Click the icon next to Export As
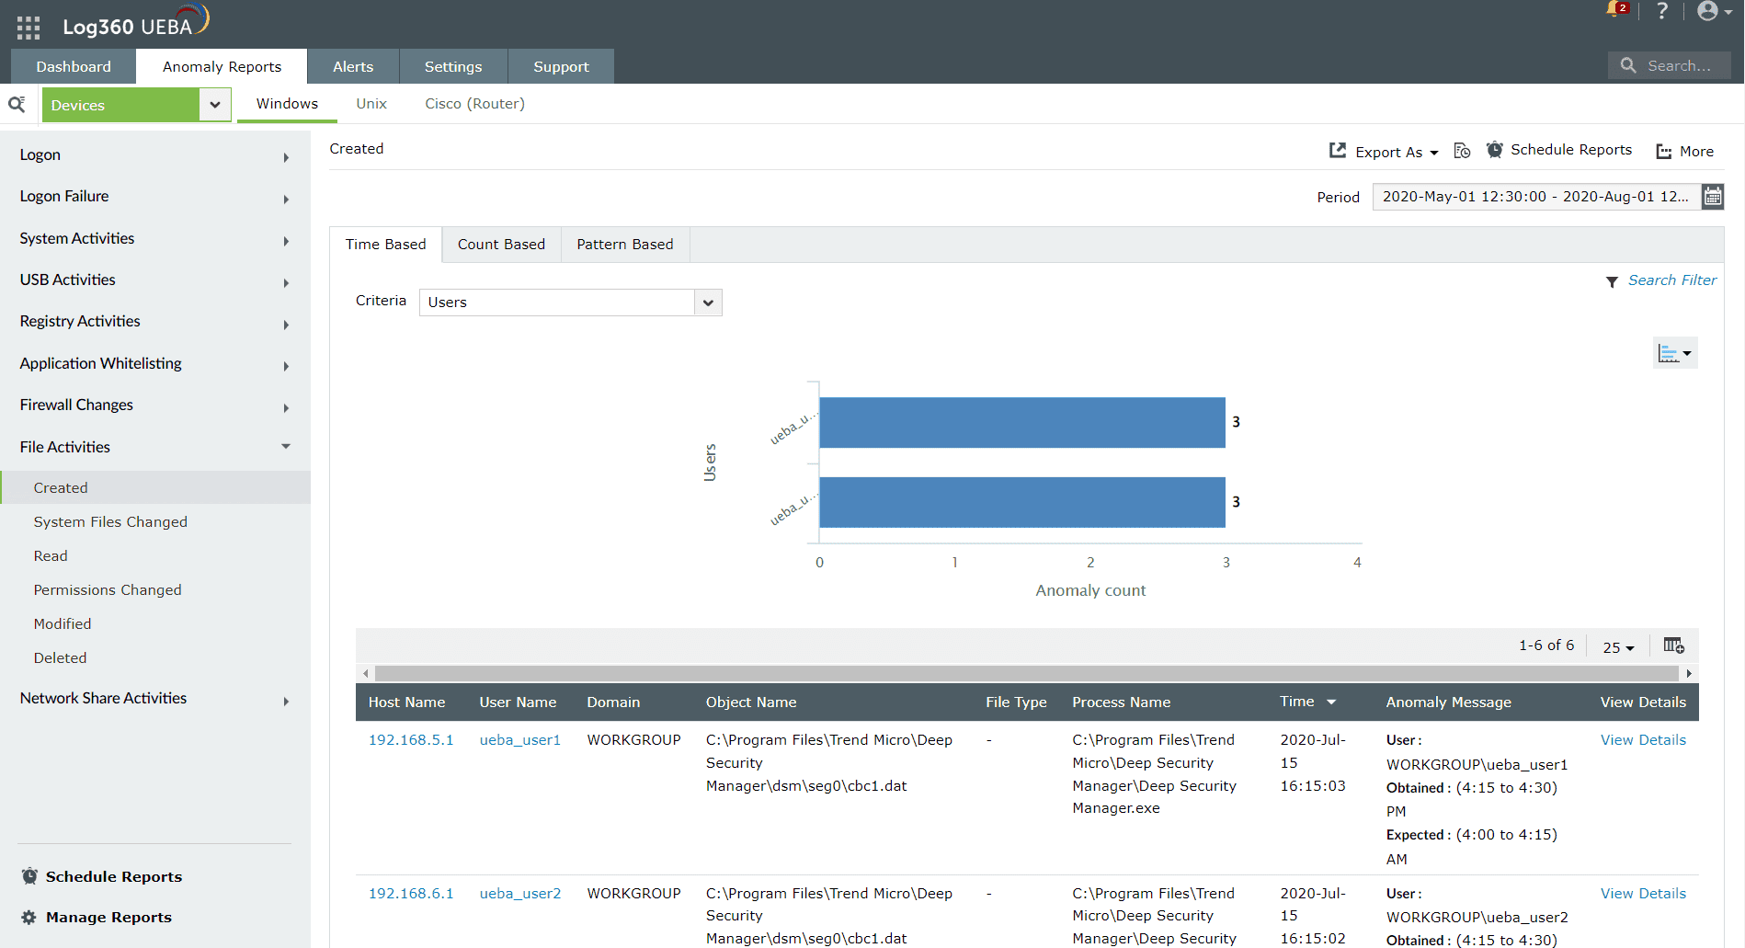1745x948 pixels. (1462, 151)
